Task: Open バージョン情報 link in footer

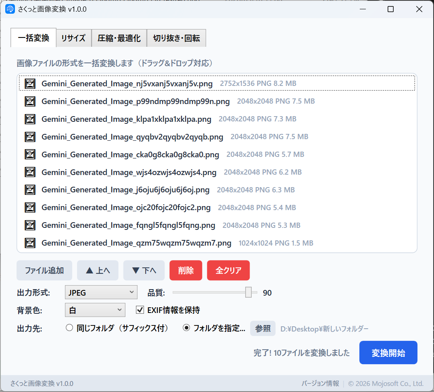Action: [320, 384]
